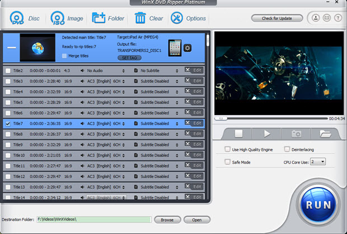Click the preview progress slider
This screenshot has width=347, height=234.
[x=271, y=118]
